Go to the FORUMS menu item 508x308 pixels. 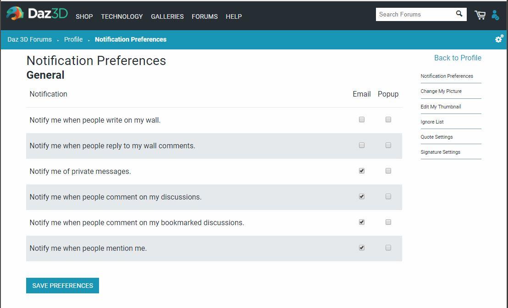coord(204,16)
